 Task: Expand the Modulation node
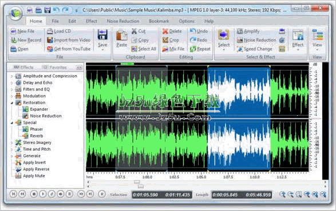click(x=12, y=96)
